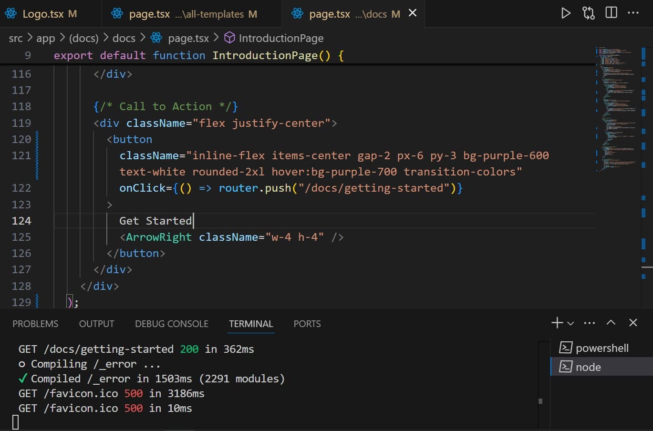The height and width of the screenshot is (431, 653).
Task: Open the IntroductionPage symbol breadcrumb
Action: click(x=281, y=38)
